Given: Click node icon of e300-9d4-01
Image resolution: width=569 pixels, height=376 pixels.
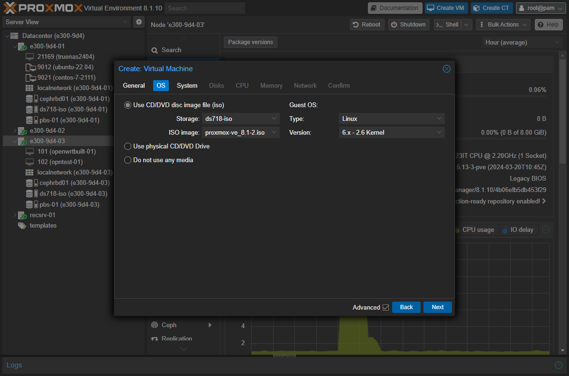Looking at the screenshot, I should click(22, 46).
